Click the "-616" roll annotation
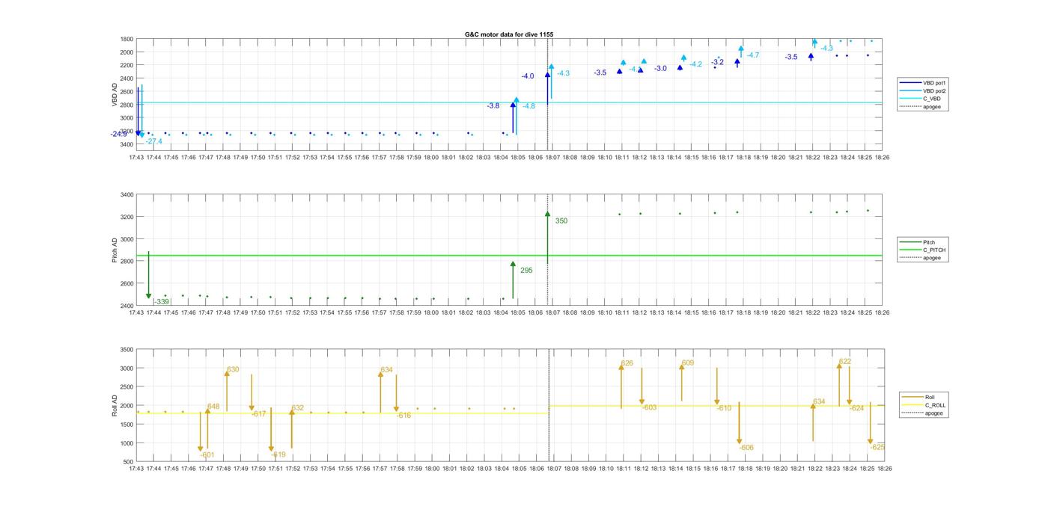 coord(403,415)
